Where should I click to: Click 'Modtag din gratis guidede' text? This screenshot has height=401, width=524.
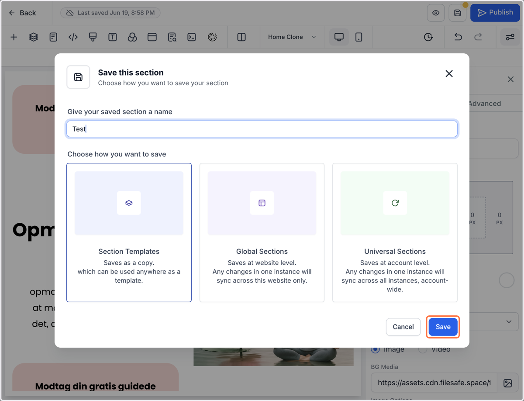click(96, 386)
